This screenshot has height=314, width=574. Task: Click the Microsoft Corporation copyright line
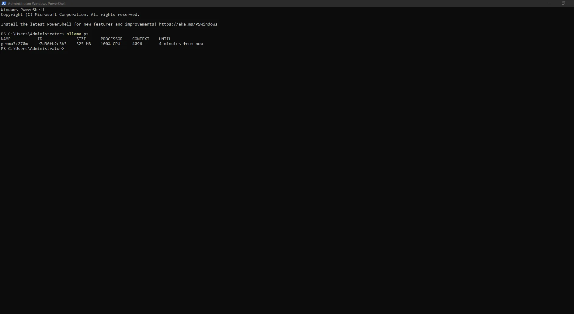pos(70,15)
